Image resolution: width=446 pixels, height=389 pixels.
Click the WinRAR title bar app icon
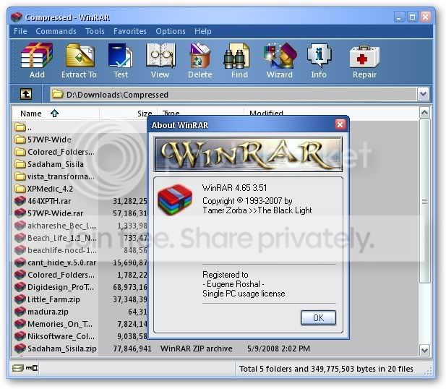click(x=17, y=17)
